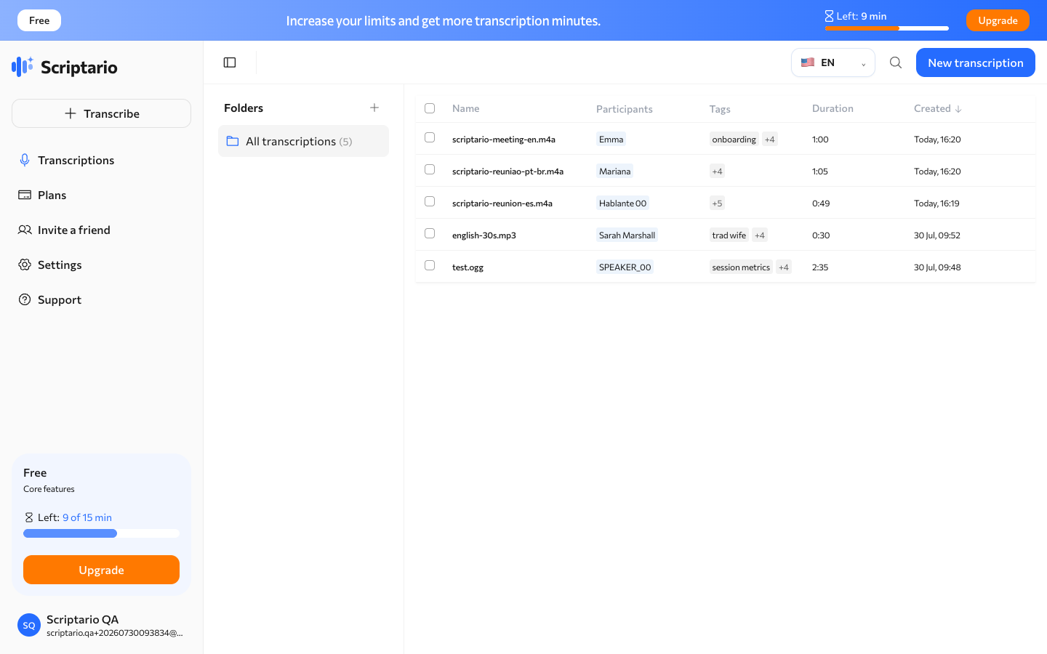Click the Hablante 00 participant chip

[x=623, y=203]
